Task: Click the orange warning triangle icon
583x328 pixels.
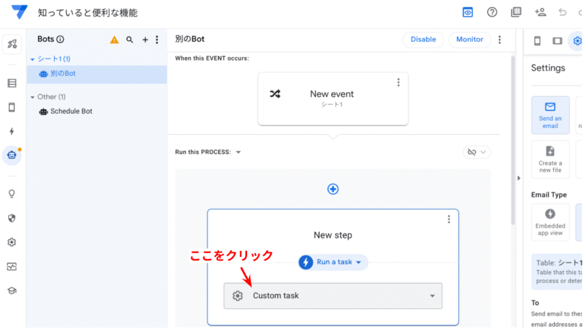Action: point(114,39)
